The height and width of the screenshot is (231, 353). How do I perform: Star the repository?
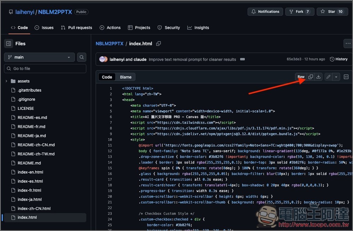point(332,12)
